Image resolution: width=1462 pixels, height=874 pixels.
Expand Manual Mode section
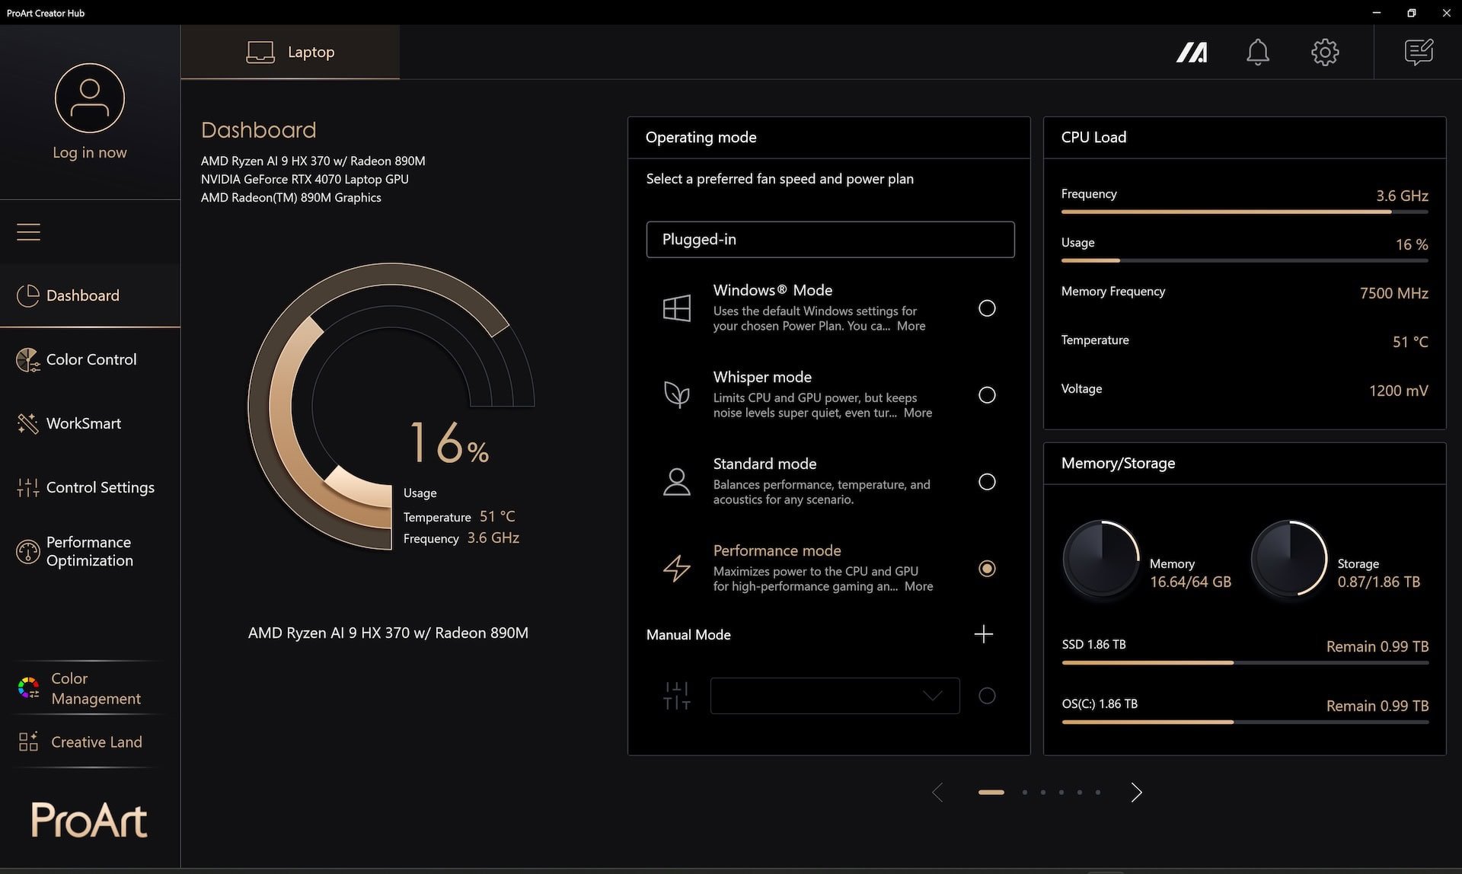click(982, 633)
